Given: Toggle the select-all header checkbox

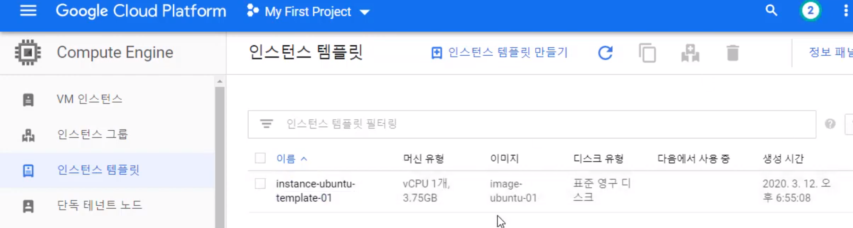Looking at the screenshot, I should 260,158.
